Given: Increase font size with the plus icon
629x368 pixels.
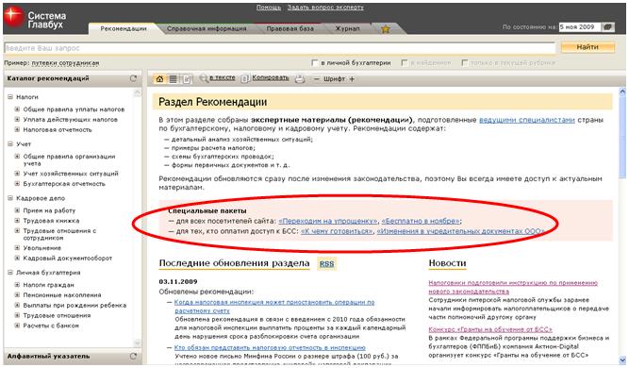Looking at the screenshot, I should coord(352,79).
